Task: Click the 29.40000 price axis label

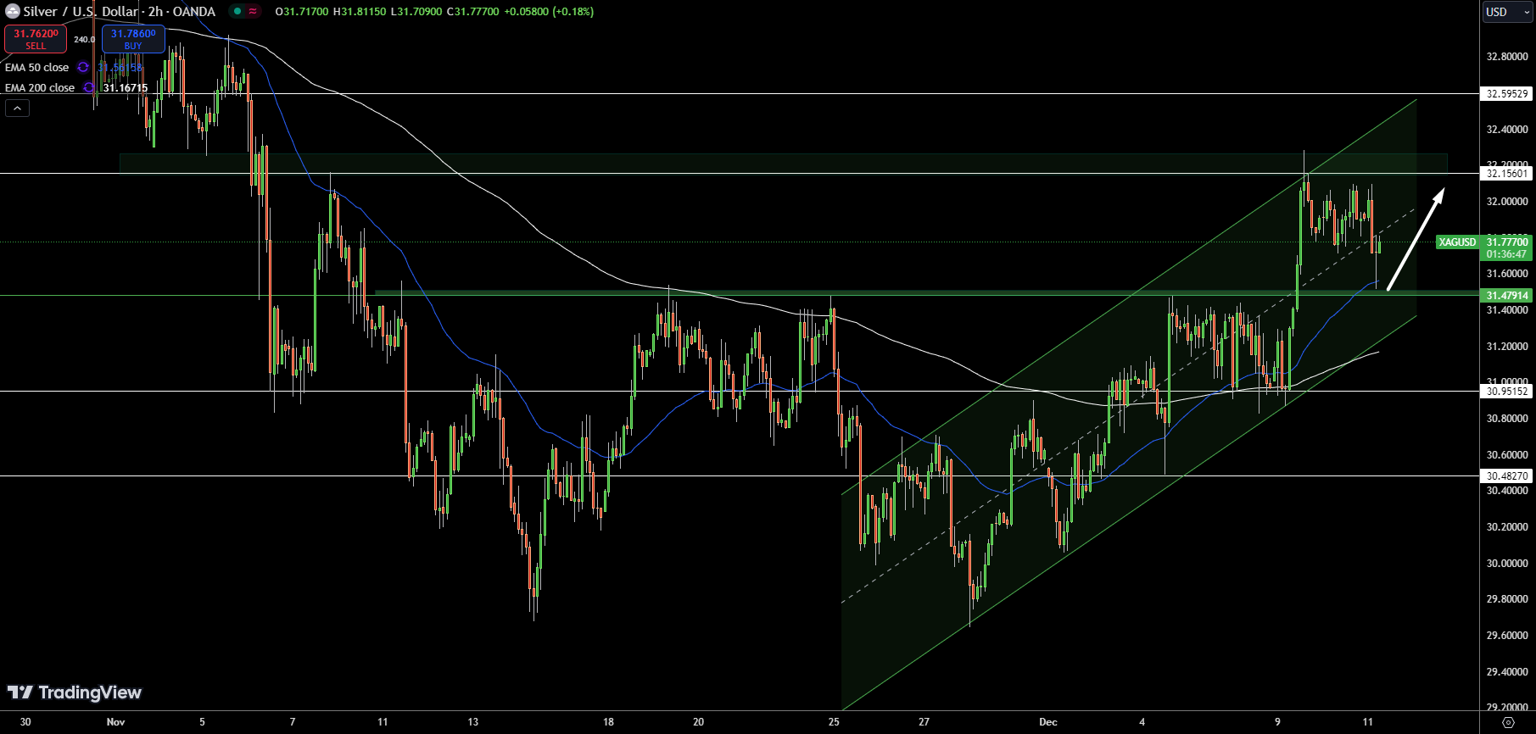Action: coord(1507,671)
